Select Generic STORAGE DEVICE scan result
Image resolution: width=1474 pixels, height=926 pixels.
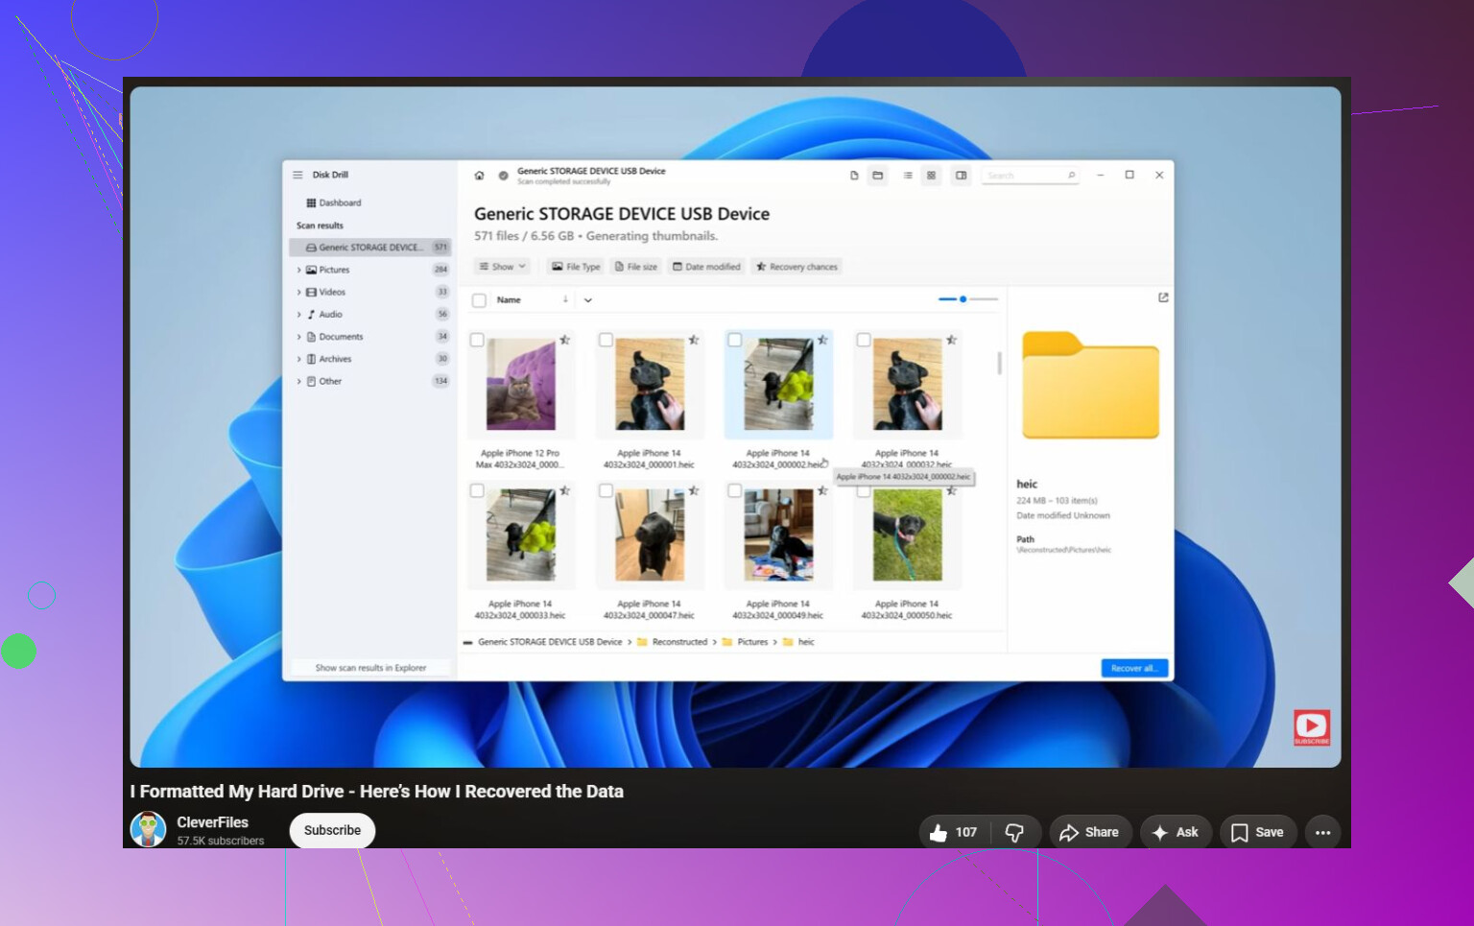[x=369, y=248]
